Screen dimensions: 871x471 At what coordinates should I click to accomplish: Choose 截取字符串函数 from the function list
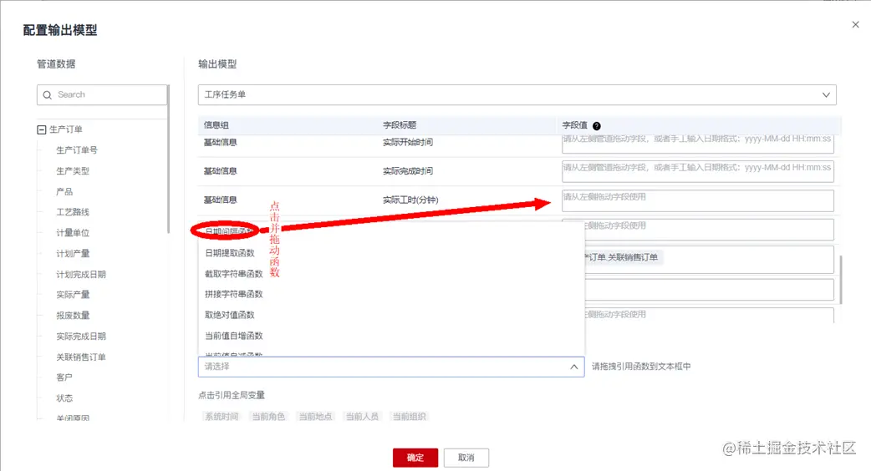(x=234, y=274)
